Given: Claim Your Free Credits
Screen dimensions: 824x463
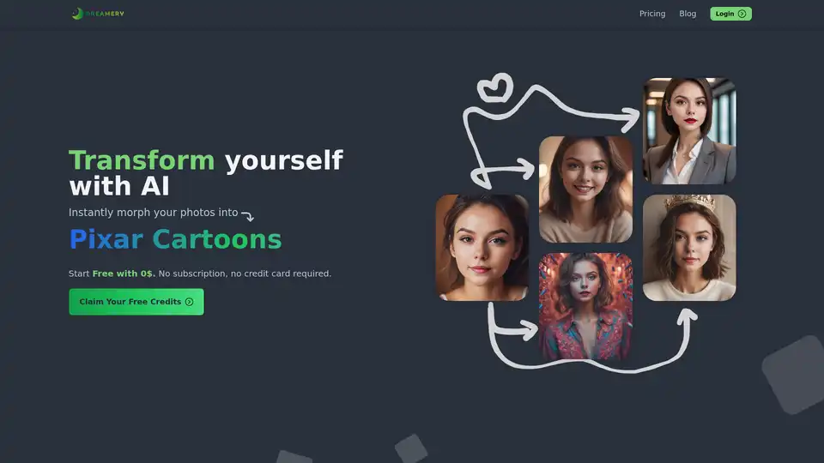Looking at the screenshot, I should pos(136,302).
